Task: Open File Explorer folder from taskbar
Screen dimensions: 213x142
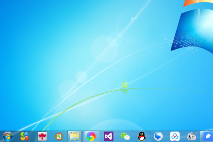Action: [75, 136]
